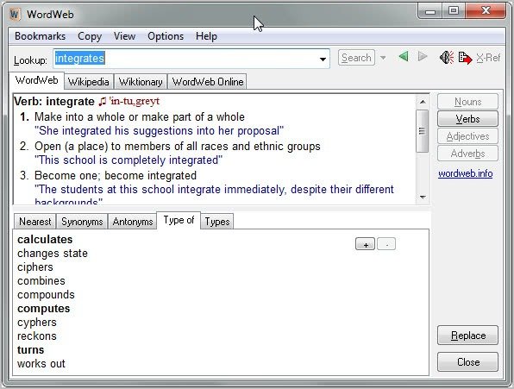This screenshot has width=514, height=389.
Task: Open the View menu
Action: point(124,36)
